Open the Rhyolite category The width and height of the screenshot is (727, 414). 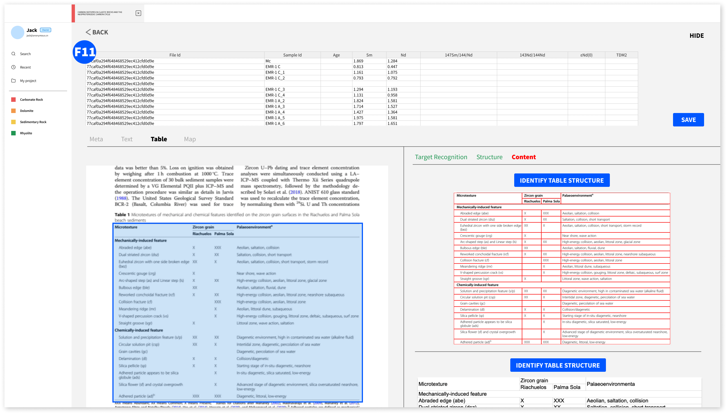[26, 133]
